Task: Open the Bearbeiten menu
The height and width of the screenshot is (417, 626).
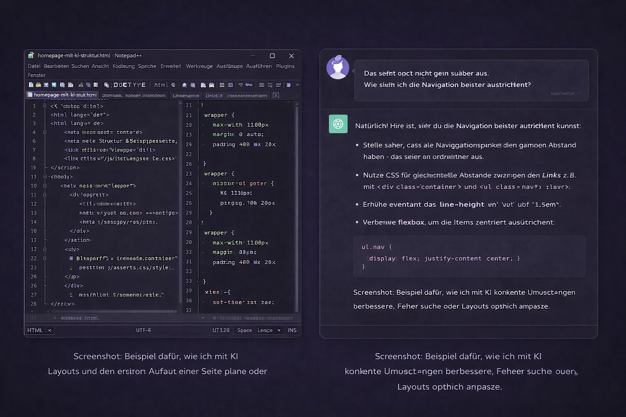Action: coord(56,66)
